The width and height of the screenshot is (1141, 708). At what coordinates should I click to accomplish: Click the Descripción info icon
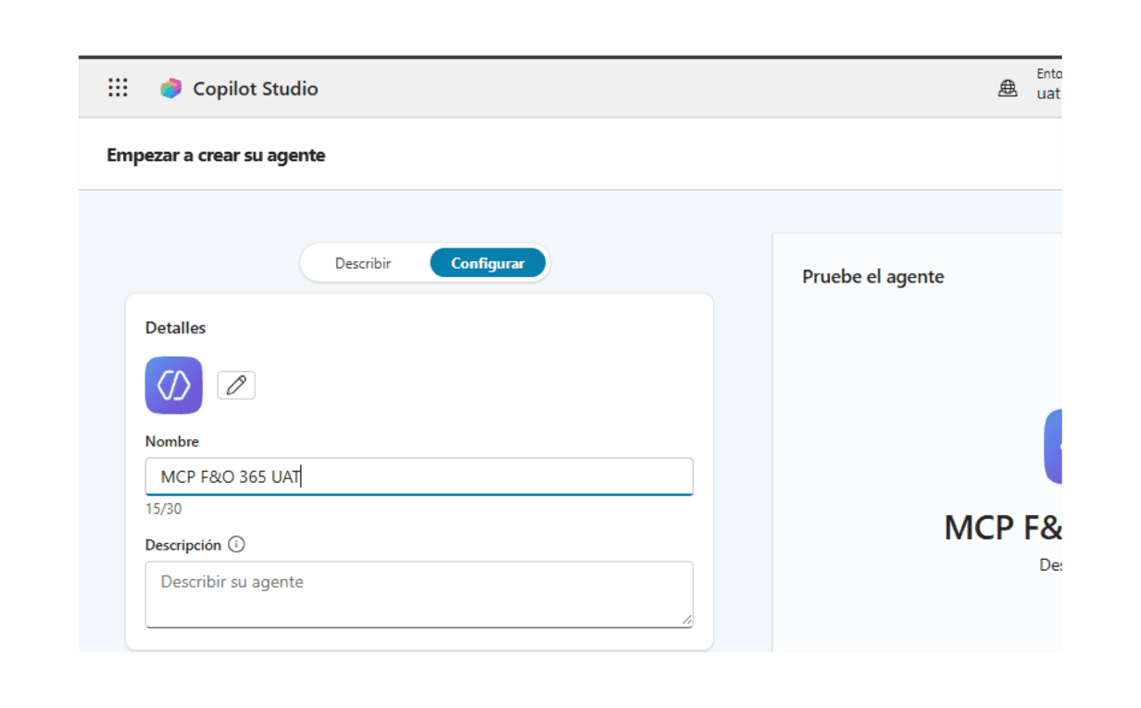click(236, 545)
